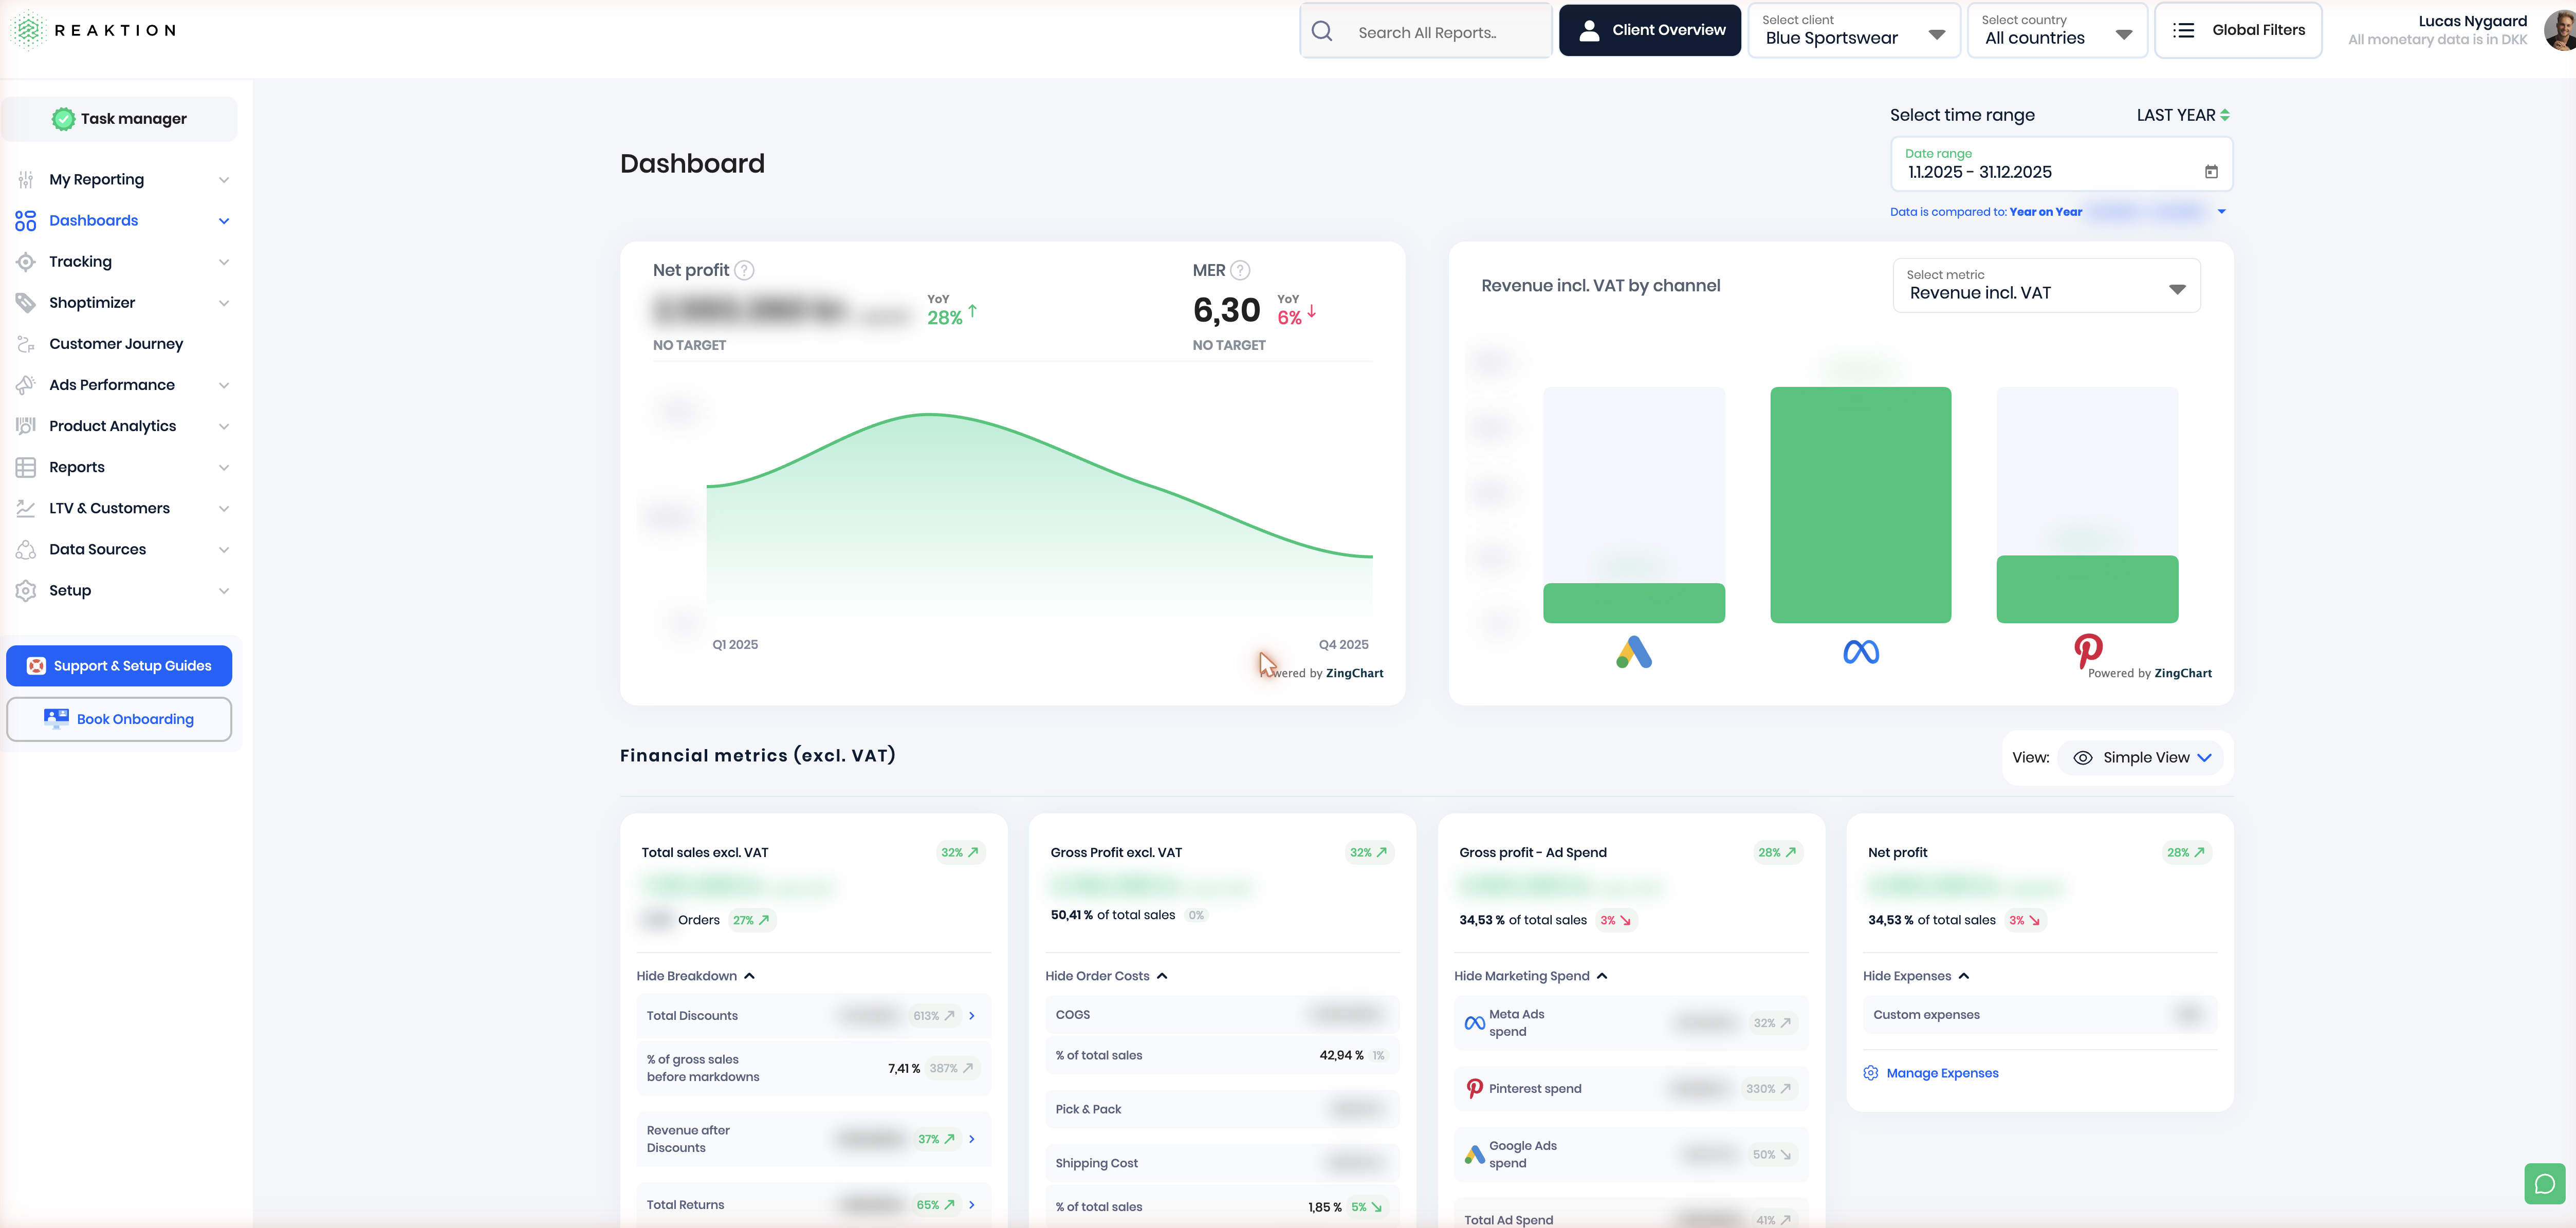The image size is (2576, 1228).
Task: Open the Tracking menu item
Action: [122, 262]
